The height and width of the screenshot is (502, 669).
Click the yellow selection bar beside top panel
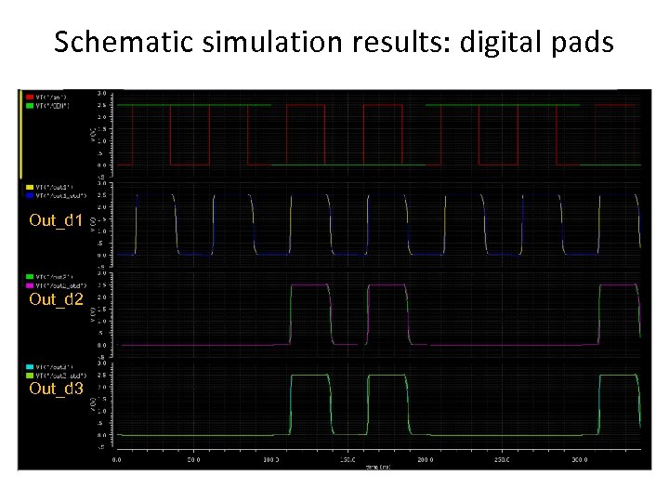point(20,134)
